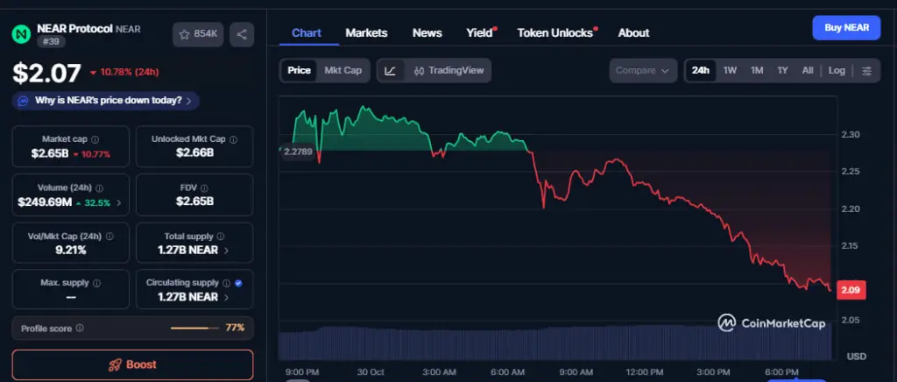The image size is (897, 382).
Task: Click Profile score info icon
Action: 80,329
